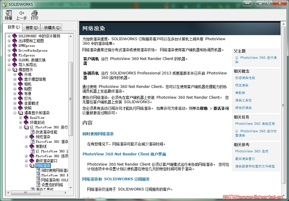Select the 网络渲染 tree item
The width and height of the screenshot is (289, 201).
click(43, 166)
